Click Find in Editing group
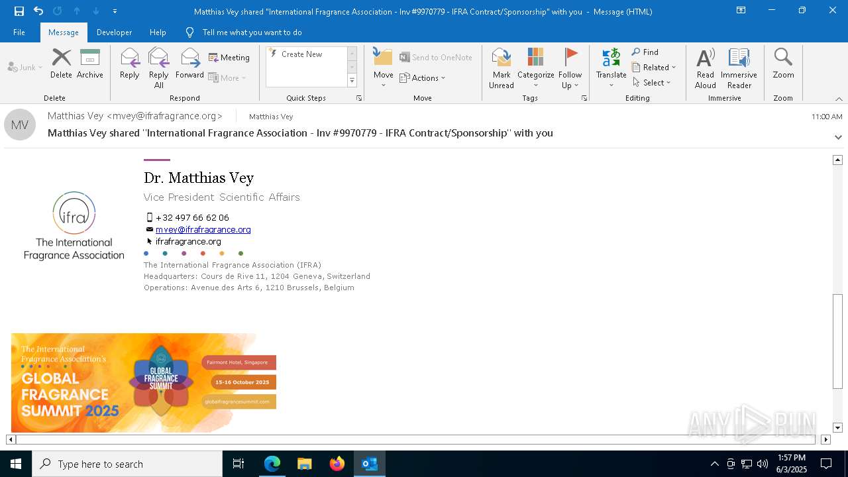Screen dimensions: 848x477 coord(645,52)
